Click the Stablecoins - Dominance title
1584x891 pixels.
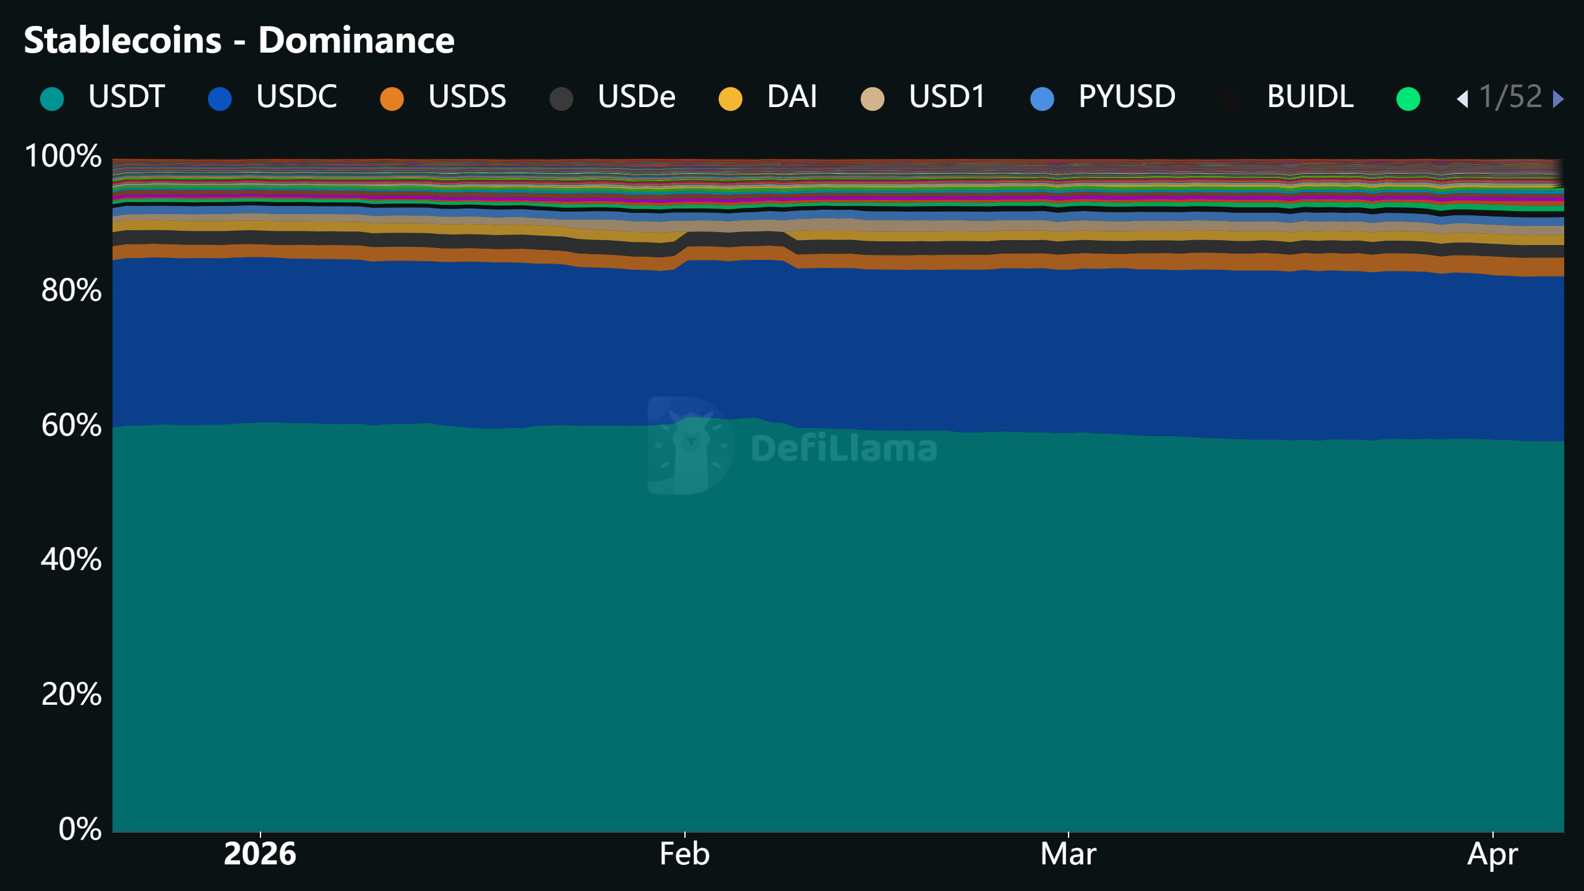(x=239, y=40)
